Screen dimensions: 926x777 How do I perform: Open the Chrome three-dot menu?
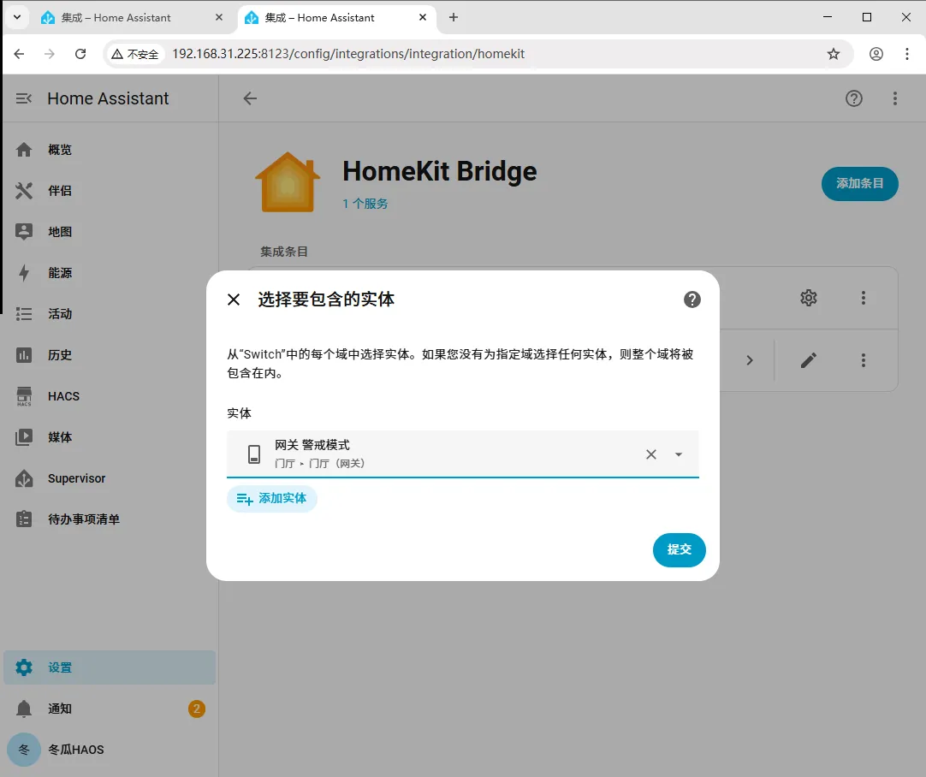tap(906, 54)
